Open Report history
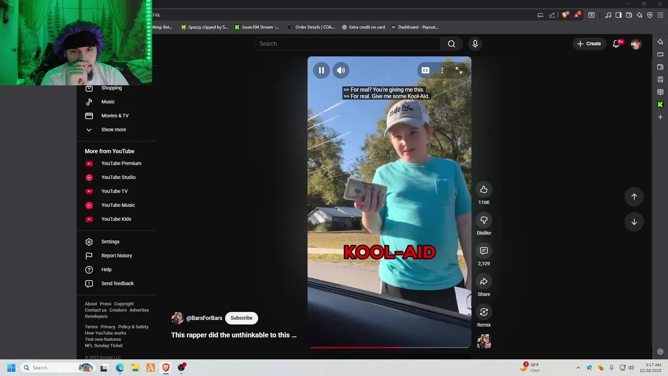The width and height of the screenshot is (668, 376). [116, 256]
